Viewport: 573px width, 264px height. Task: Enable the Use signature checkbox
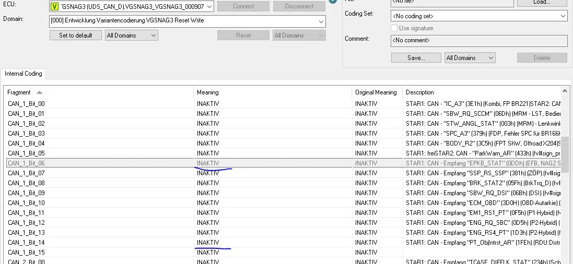pyautogui.click(x=394, y=28)
